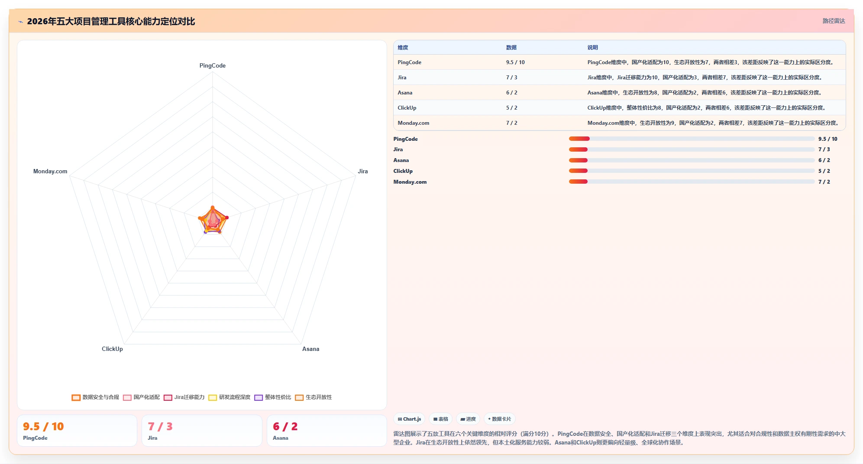
Task: Click Asana axis label on radar chart
Action: pos(310,349)
